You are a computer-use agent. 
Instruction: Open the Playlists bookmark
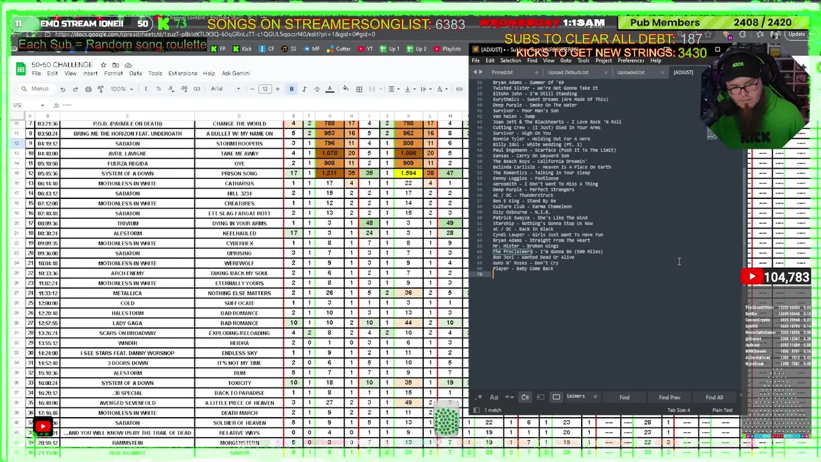click(447, 49)
